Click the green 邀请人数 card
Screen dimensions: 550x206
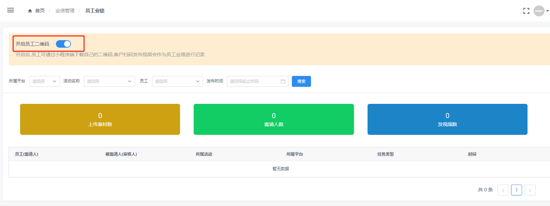(x=274, y=119)
